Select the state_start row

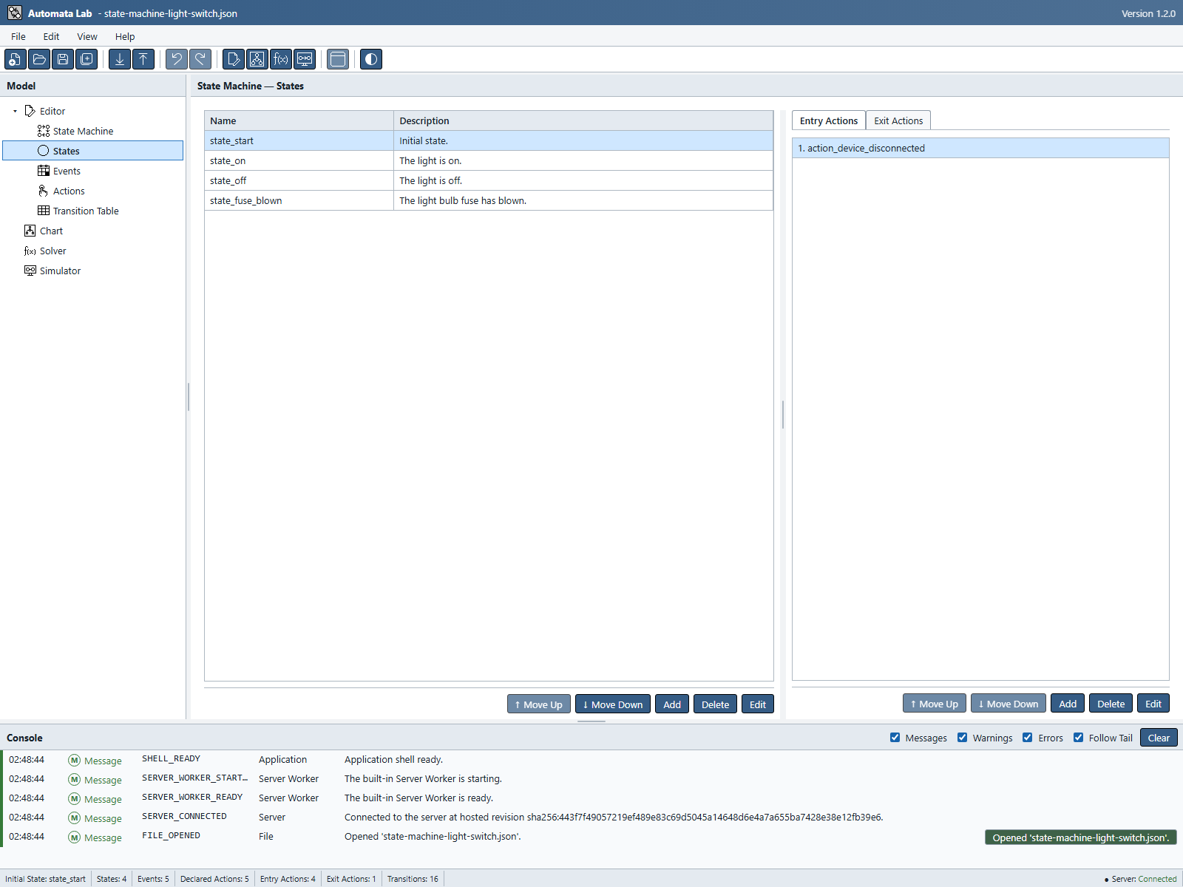point(489,140)
